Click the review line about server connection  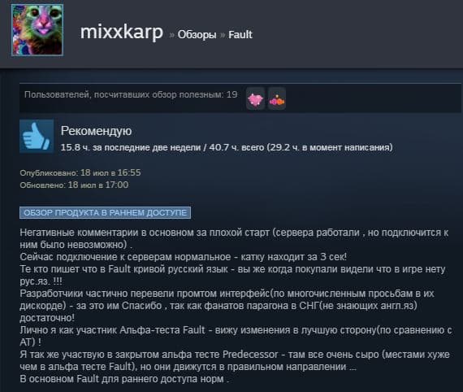point(184,257)
